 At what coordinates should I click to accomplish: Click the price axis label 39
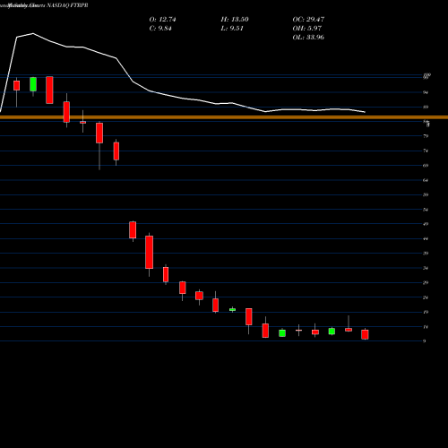[x=426, y=254]
